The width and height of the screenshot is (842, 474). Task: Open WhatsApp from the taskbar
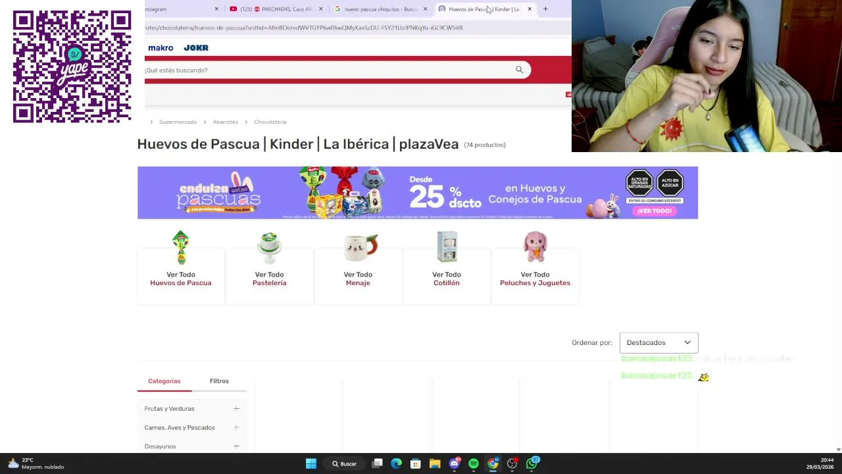click(x=532, y=463)
